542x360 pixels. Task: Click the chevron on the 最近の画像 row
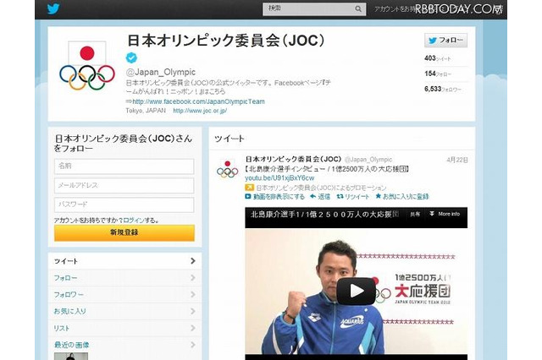193,345
